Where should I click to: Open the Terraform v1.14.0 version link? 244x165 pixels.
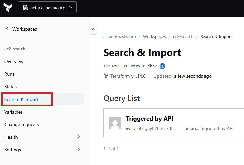point(138,76)
